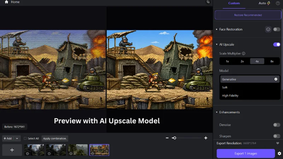This screenshot has width=283, height=159.
Task: Collapse the Enhancements section
Action: click(x=216, y=112)
